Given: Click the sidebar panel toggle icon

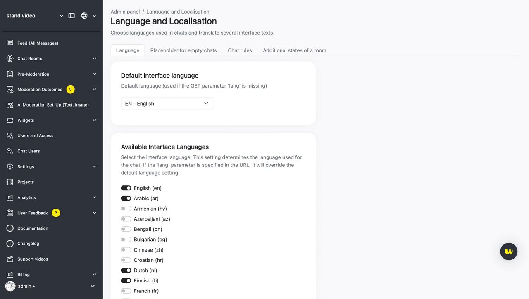Looking at the screenshot, I should pyautogui.click(x=71, y=16).
